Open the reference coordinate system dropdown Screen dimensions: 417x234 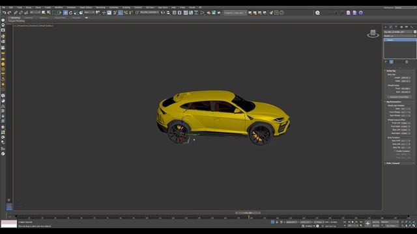pyautogui.click(x=90, y=12)
